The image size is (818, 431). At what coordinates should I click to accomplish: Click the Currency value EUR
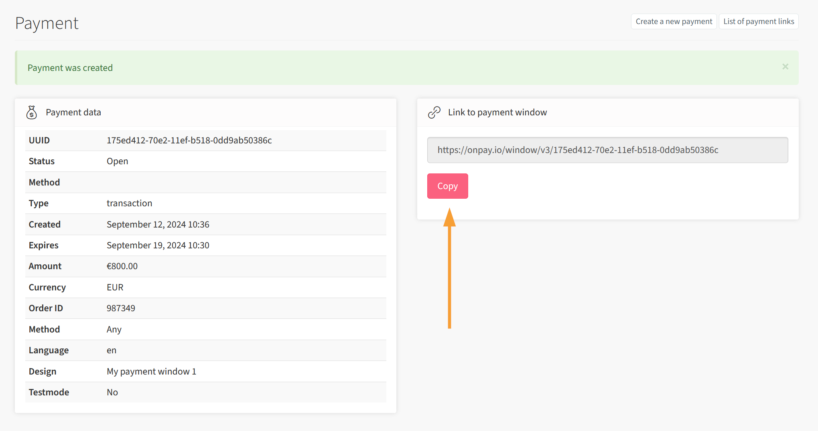pyautogui.click(x=115, y=287)
